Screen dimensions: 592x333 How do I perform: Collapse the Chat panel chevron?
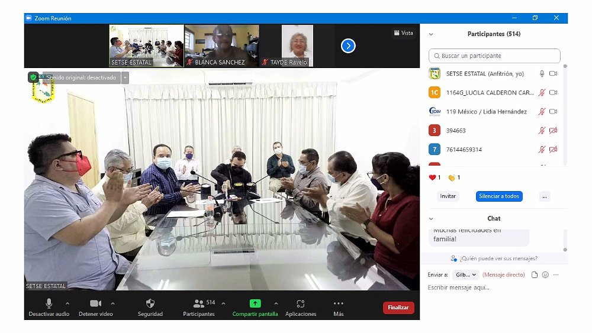tap(431, 219)
